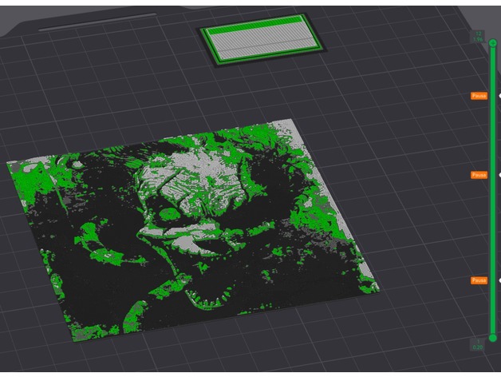Click the top handle of the layer slider
The height and width of the screenshot is (377, 501).
[x=492, y=43]
